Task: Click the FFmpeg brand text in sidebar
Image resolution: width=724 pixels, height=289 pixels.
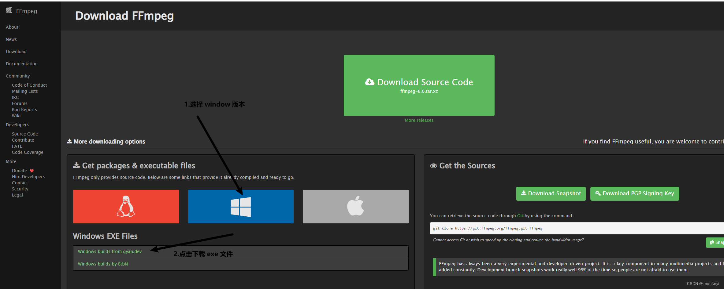Action: 27,11
